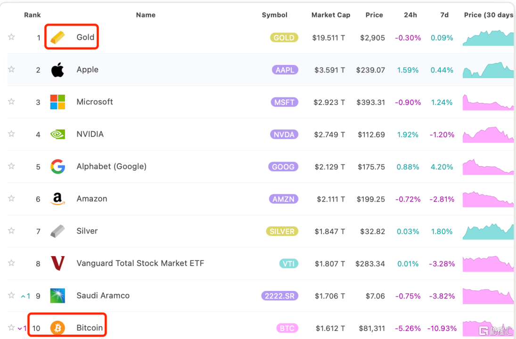Viewport: 516px width, 339px height.
Task: Sort table by 7d column header
Action: [x=444, y=15]
